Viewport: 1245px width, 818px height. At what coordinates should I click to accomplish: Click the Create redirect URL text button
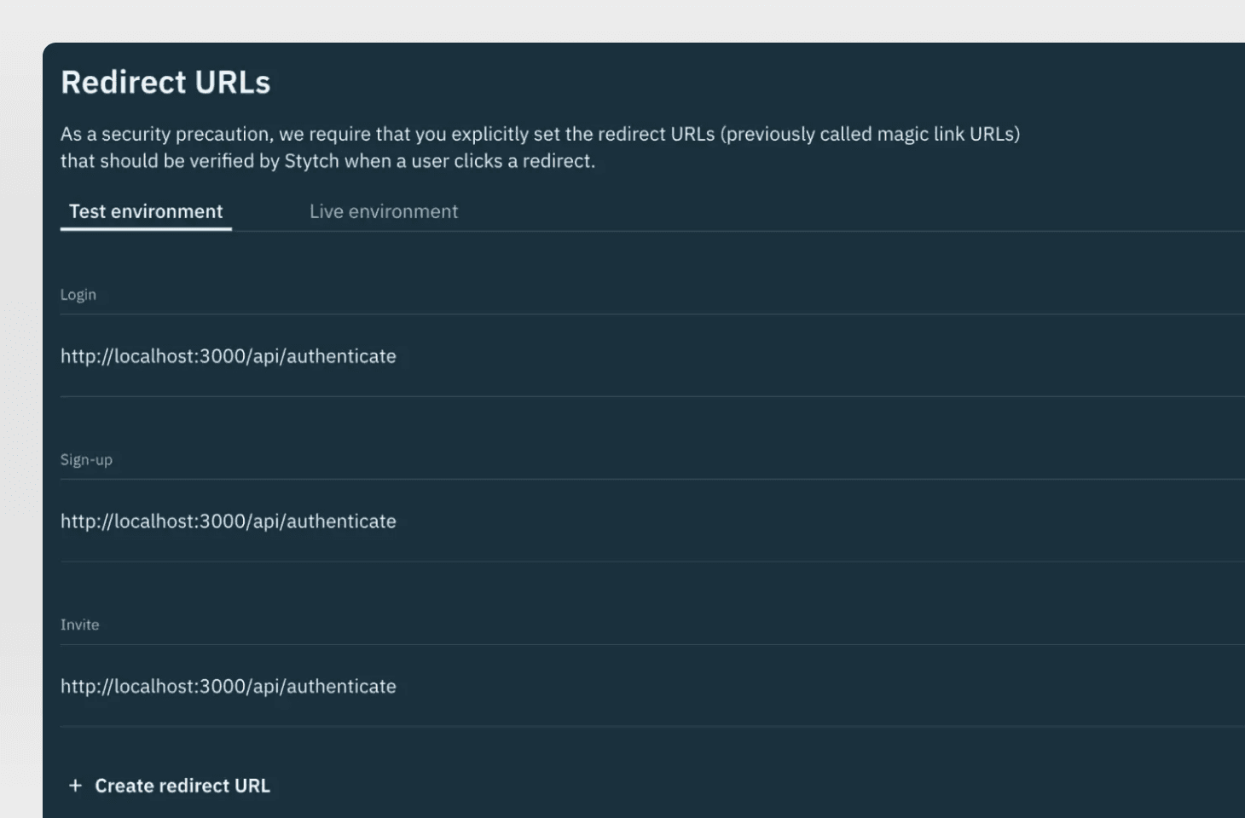182,786
